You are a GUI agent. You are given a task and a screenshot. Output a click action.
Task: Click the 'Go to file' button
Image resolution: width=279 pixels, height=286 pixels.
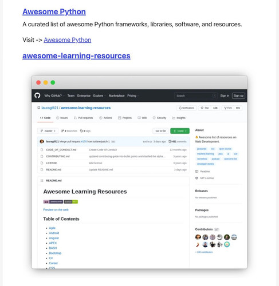(160, 131)
